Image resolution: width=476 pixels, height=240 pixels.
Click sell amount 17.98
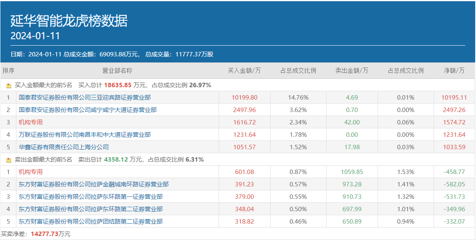(352, 147)
